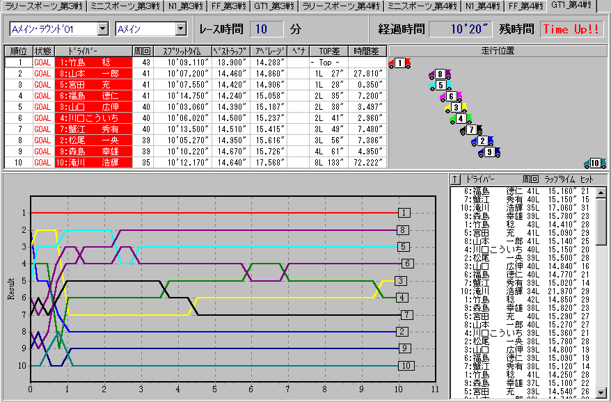Select the car 10 icon at far right
Viewport: 611px width, 402px height.
[594, 163]
